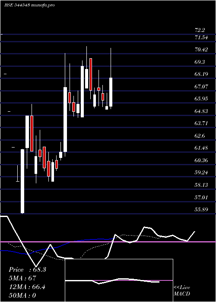This screenshot has width=216, height=302.
Task: Click the 'BSE 544548 munafa.pro' title text
Action: [x=29, y=5]
